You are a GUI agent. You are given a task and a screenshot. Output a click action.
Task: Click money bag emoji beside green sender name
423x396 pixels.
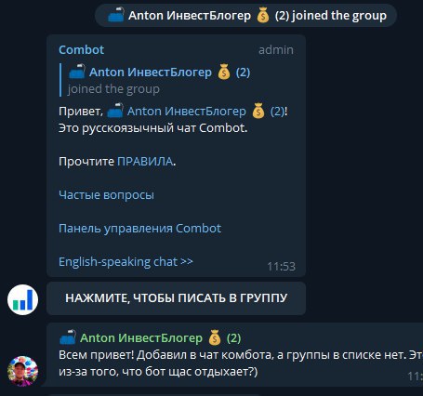coord(215,337)
